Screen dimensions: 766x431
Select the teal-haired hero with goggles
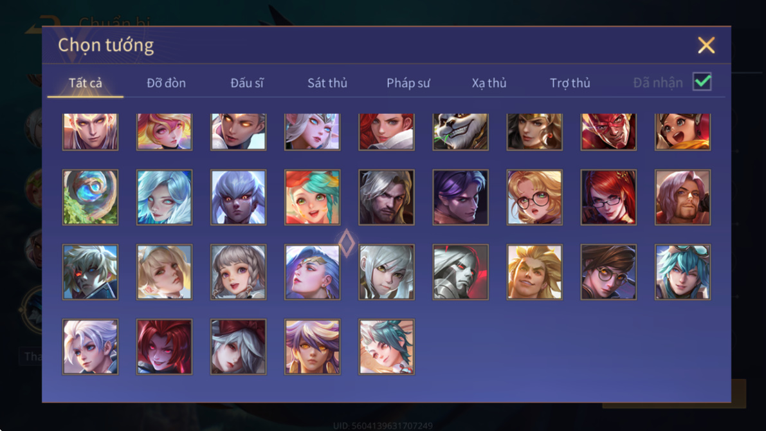point(682,272)
